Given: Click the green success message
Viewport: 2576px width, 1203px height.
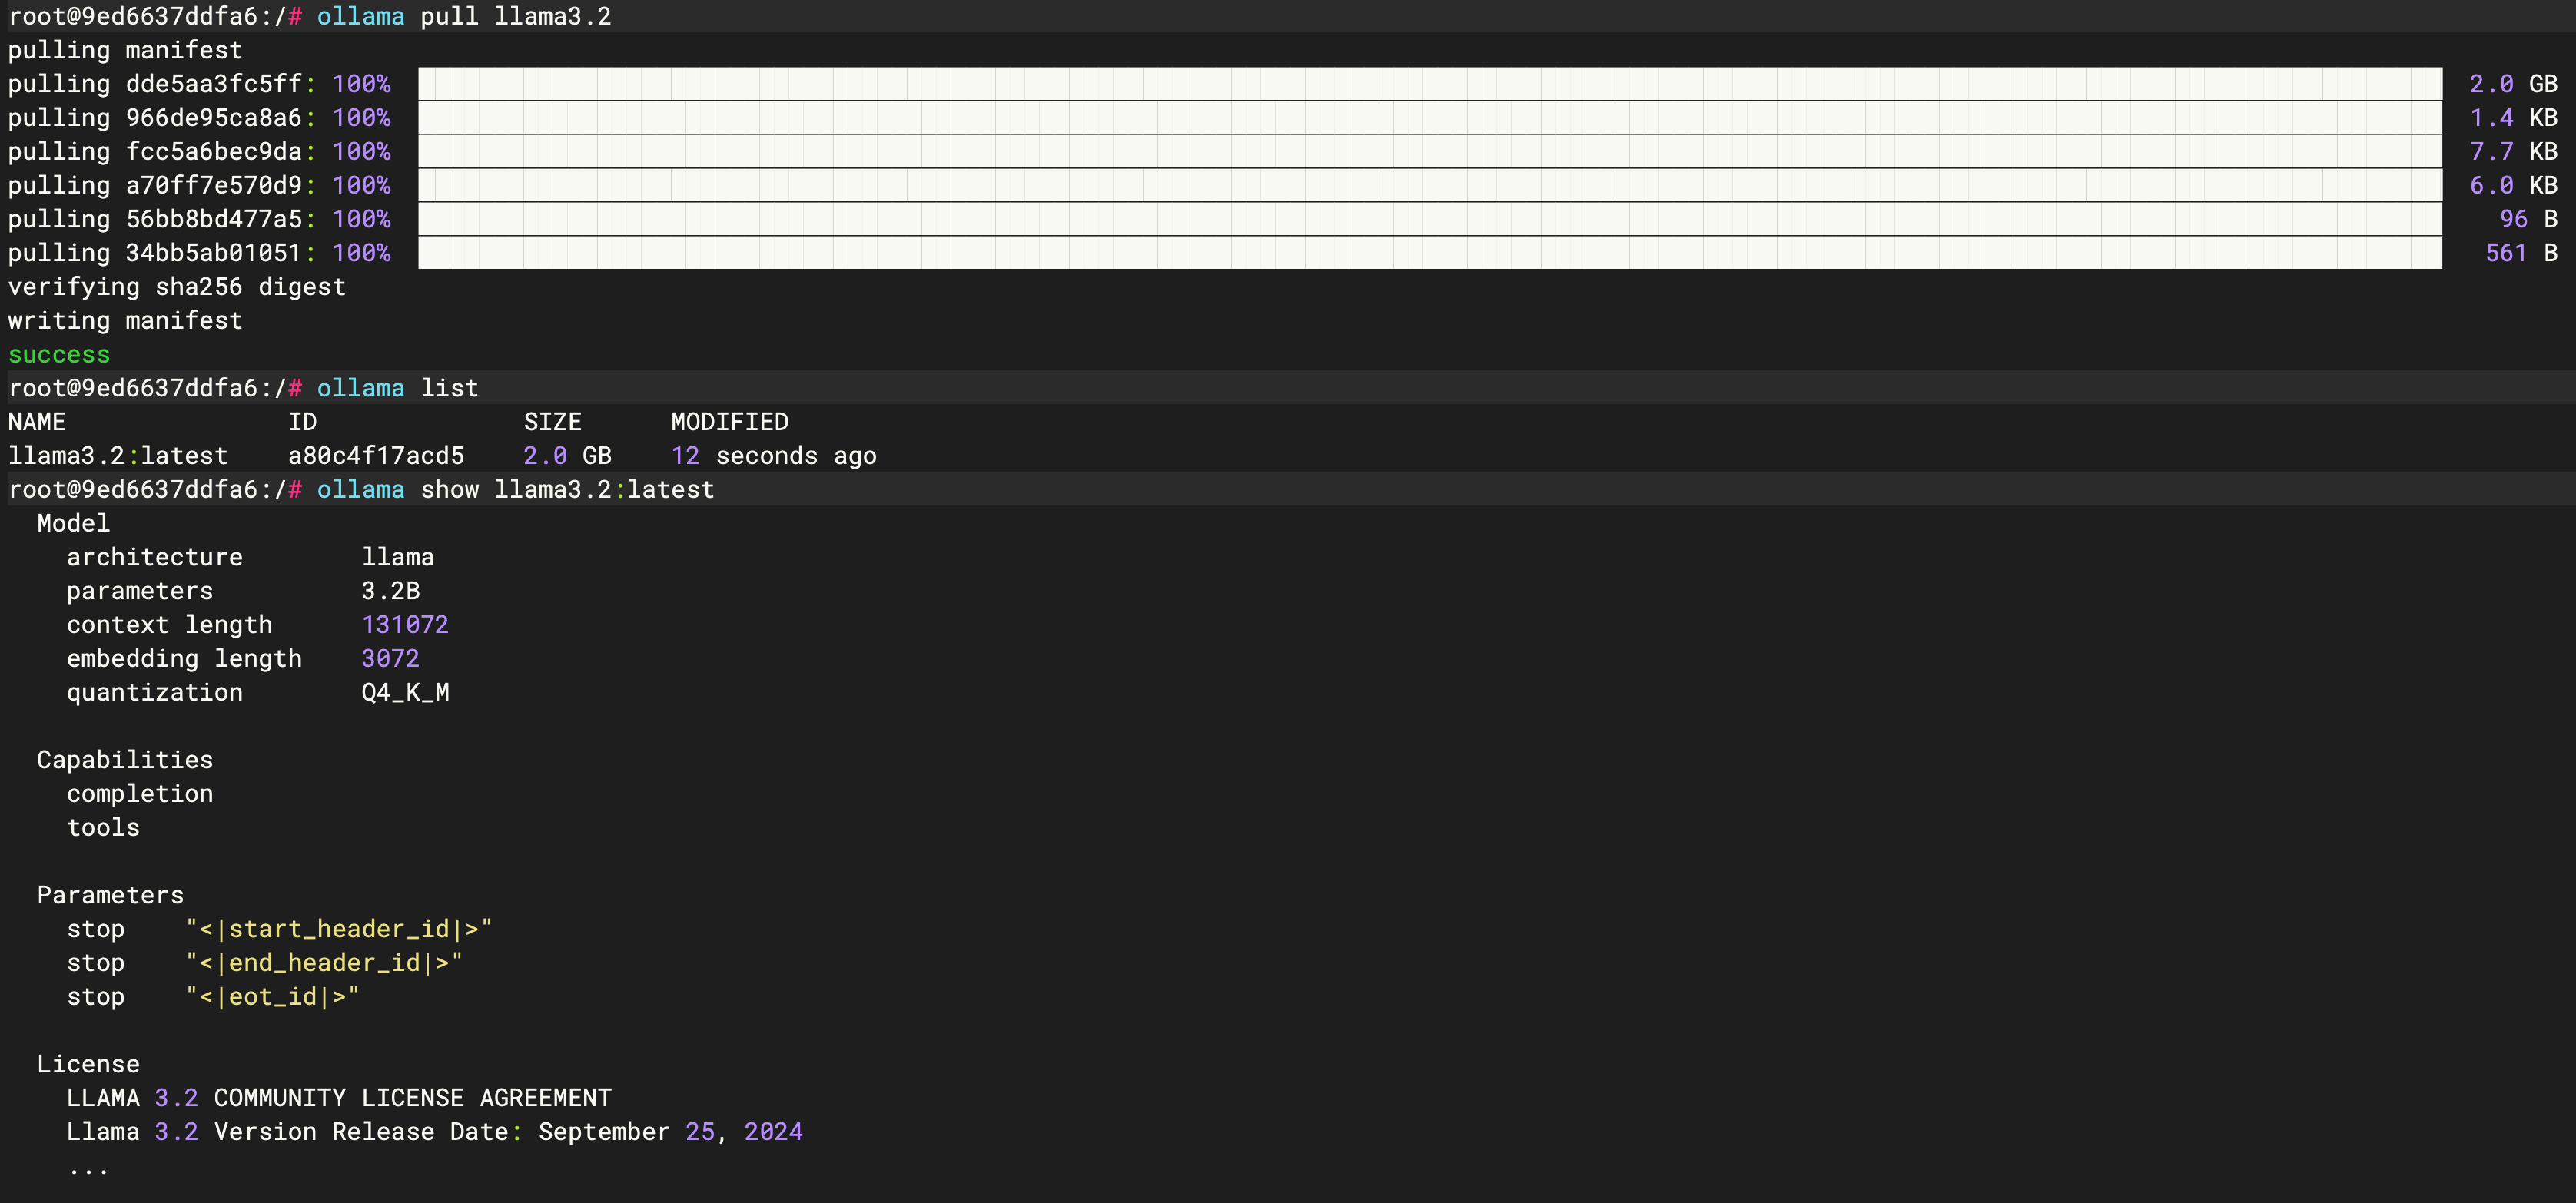Looking at the screenshot, I should pyautogui.click(x=58, y=354).
